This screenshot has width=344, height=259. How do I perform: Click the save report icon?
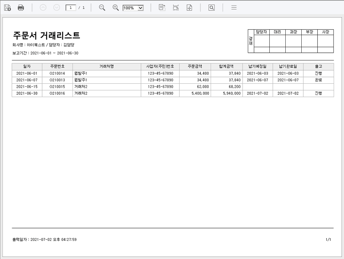[x=7, y=8]
